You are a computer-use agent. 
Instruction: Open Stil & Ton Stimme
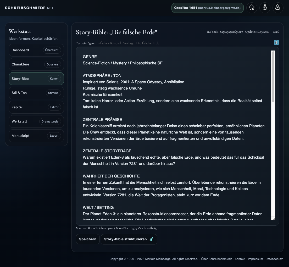point(36,93)
